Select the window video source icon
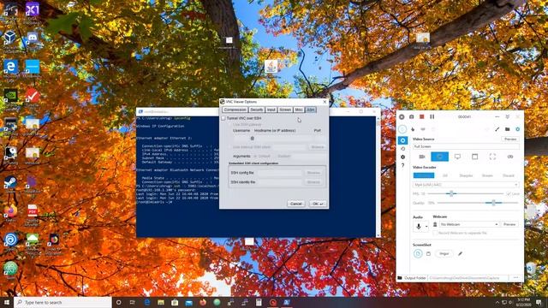 [x=474, y=157]
